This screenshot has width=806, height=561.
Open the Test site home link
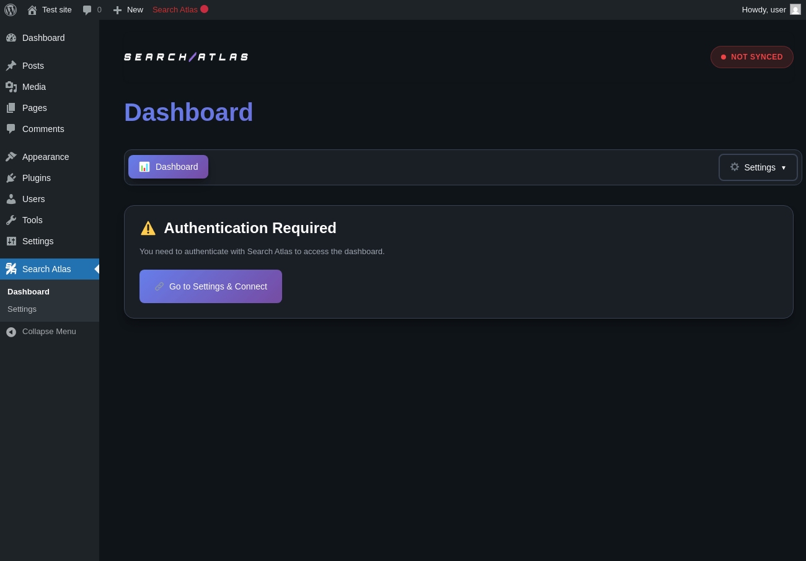pos(50,10)
